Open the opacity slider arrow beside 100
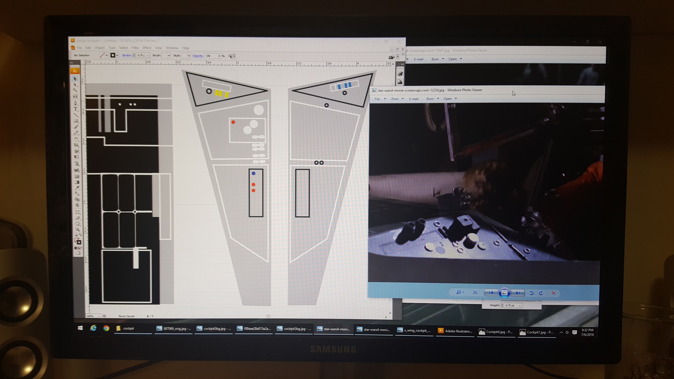The height and width of the screenshot is (379, 674). click(x=219, y=56)
